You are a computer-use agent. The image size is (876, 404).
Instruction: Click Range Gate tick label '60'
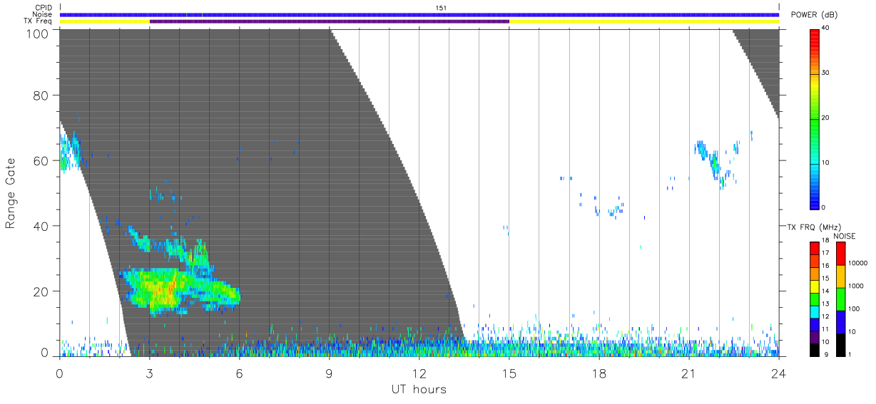pos(41,161)
